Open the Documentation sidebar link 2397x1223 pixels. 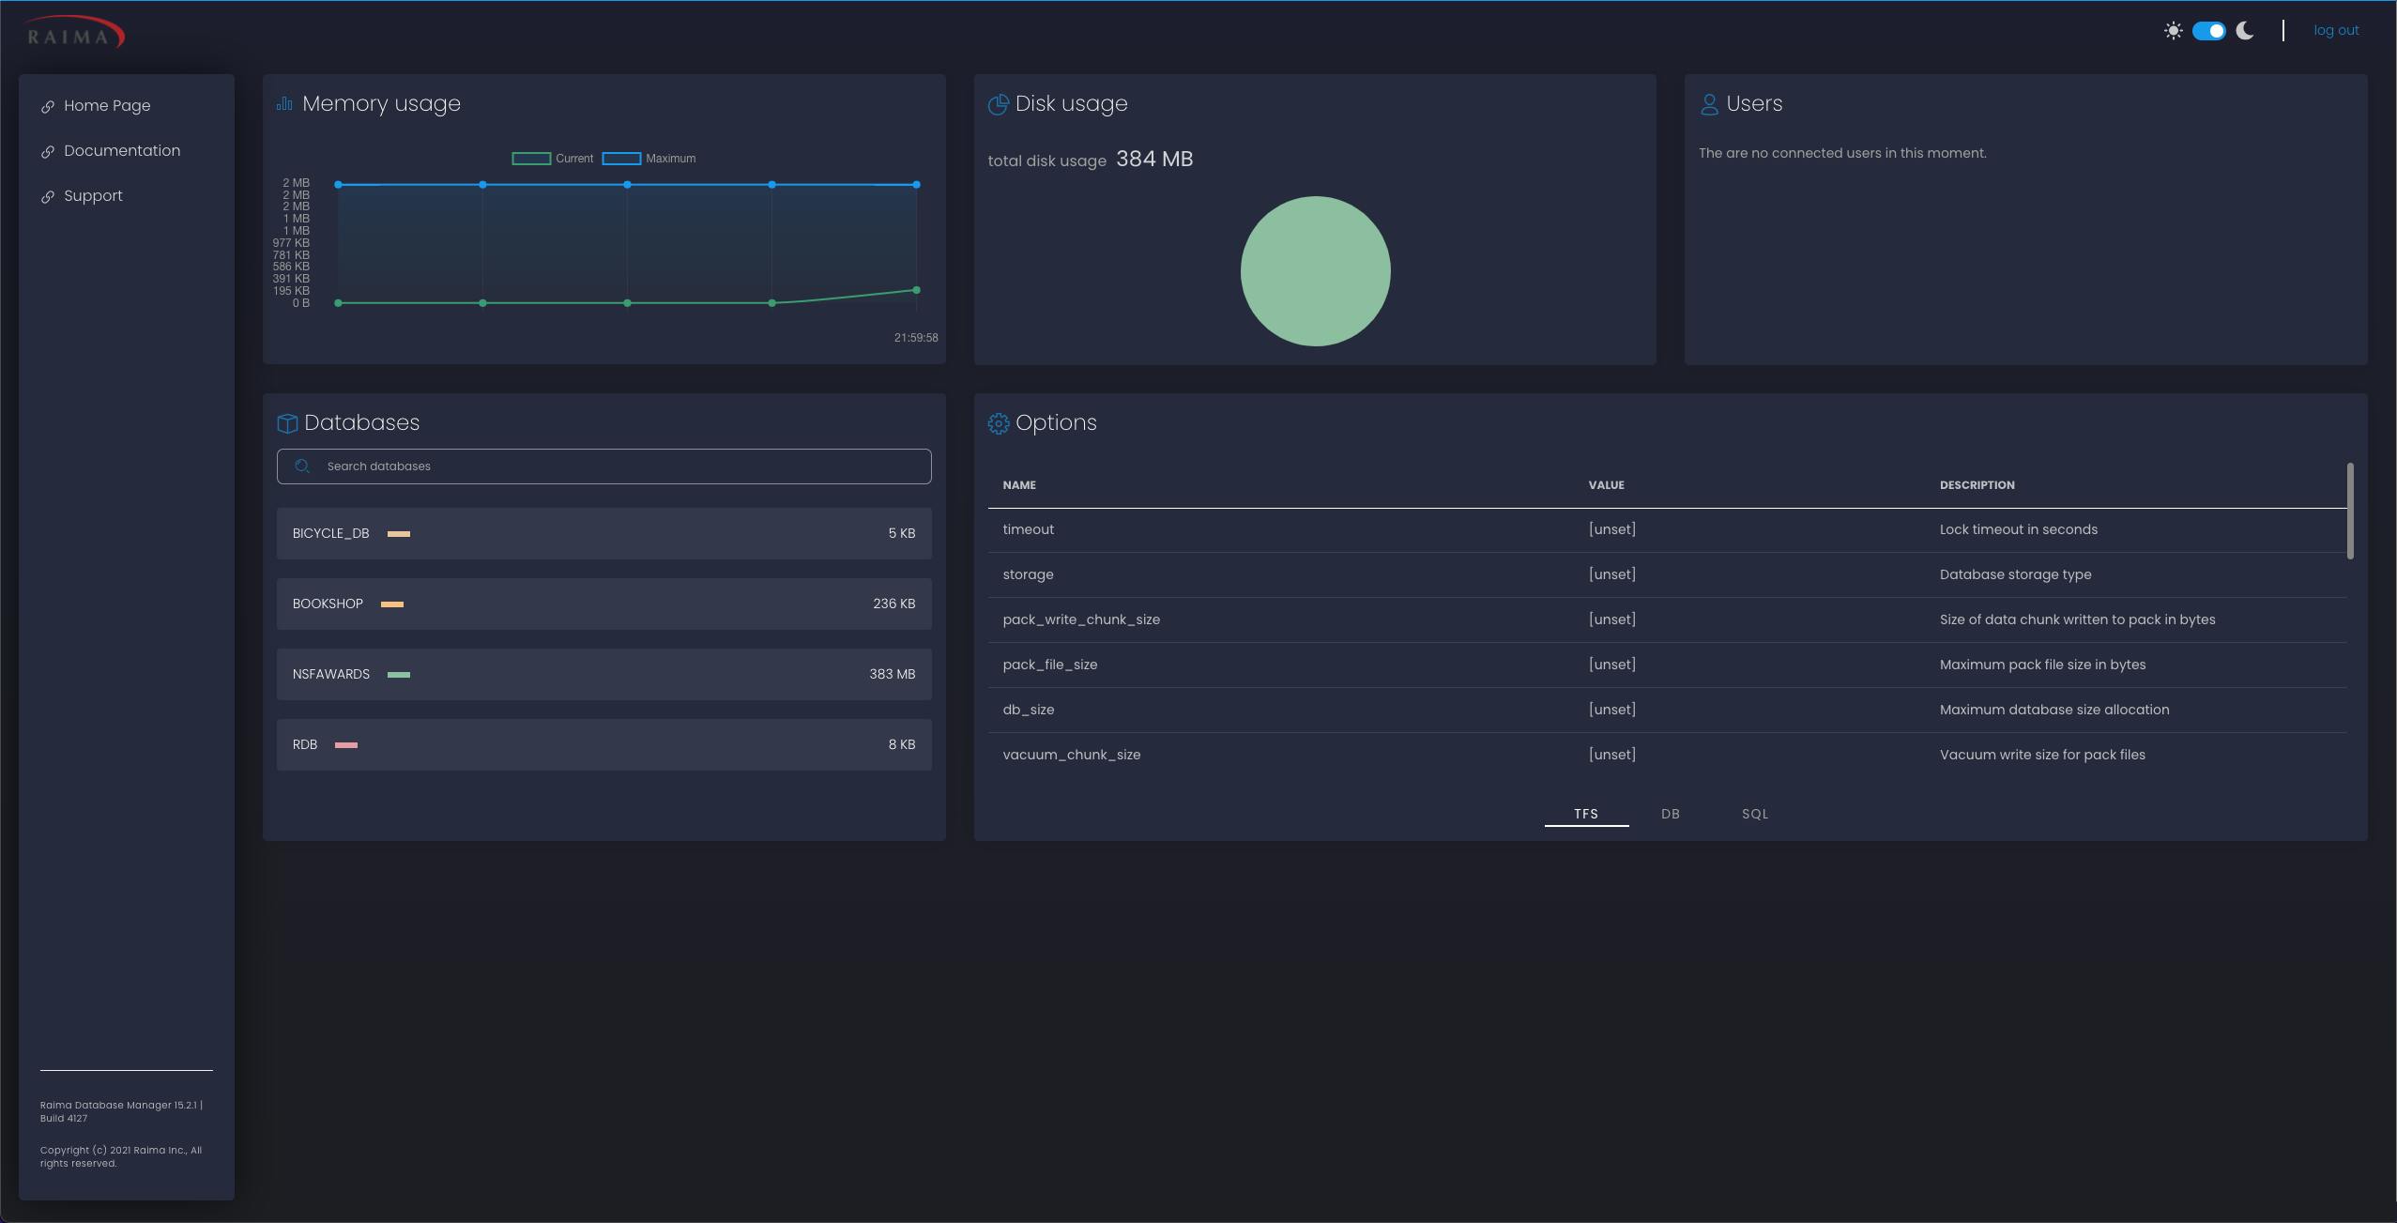(x=122, y=151)
